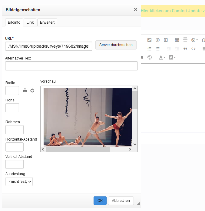The height and width of the screenshot is (211, 205).
Task: Click the block quote icon
Action: point(185,49)
